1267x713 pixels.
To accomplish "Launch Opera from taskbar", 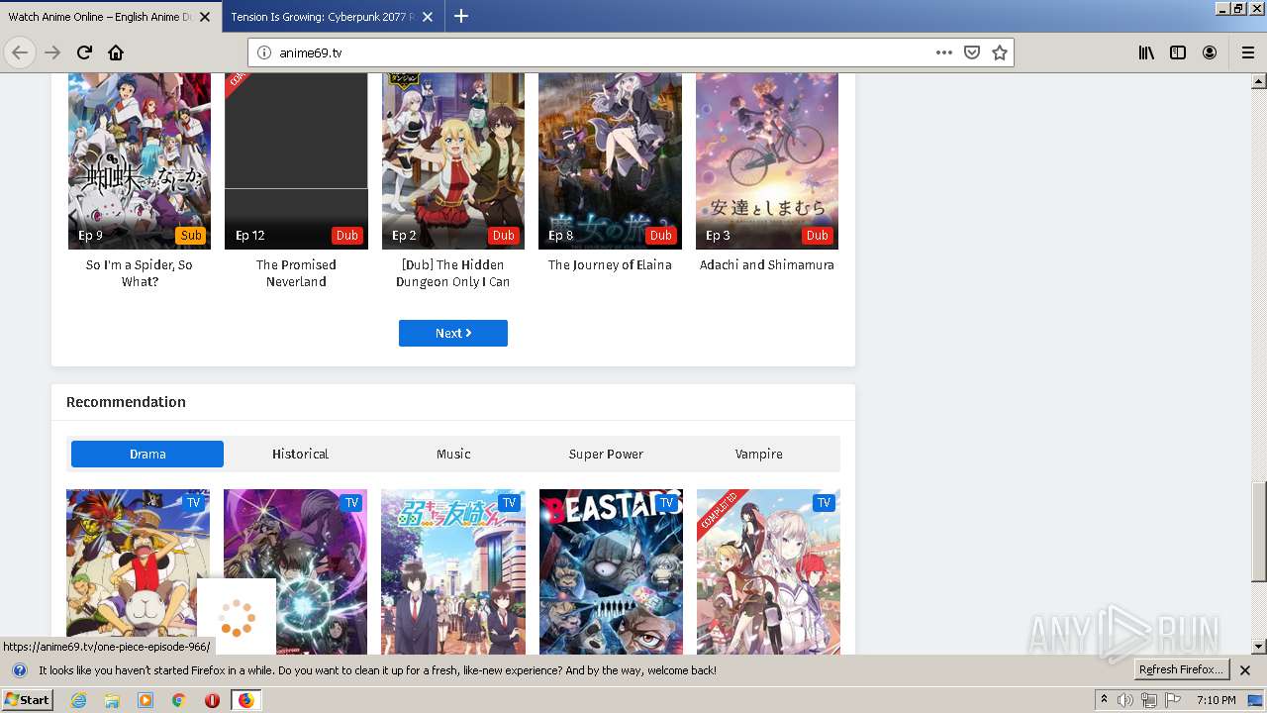I will (212, 700).
